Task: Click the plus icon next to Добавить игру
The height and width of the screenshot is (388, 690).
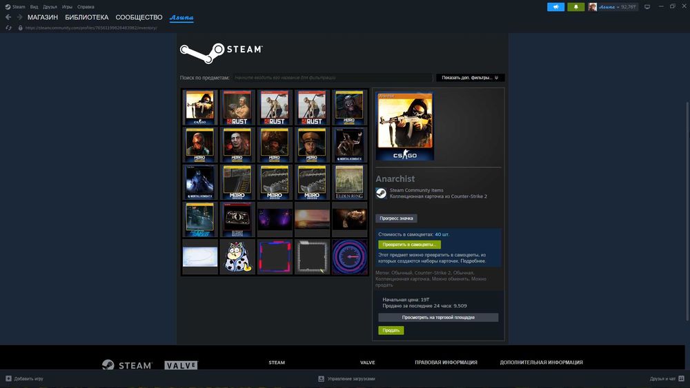Action: tap(8, 378)
